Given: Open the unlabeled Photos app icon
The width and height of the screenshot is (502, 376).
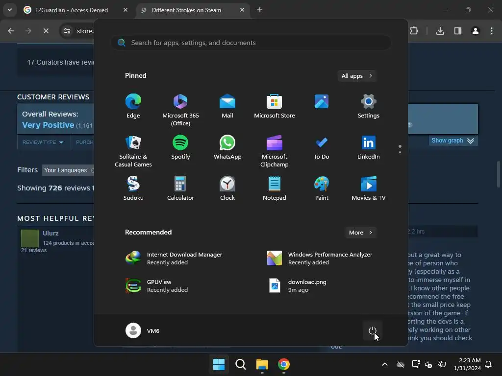Looking at the screenshot, I should click(322, 102).
